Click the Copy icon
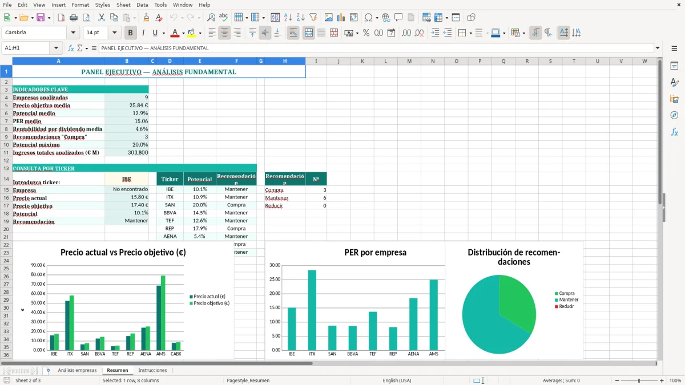The image size is (685, 385). 114,18
